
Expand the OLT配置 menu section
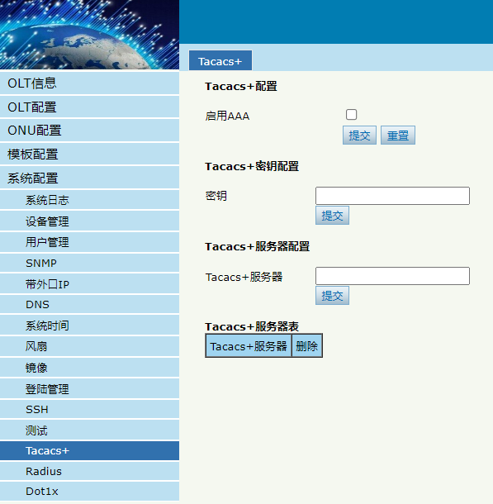pyautogui.click(x=90, y=107)
